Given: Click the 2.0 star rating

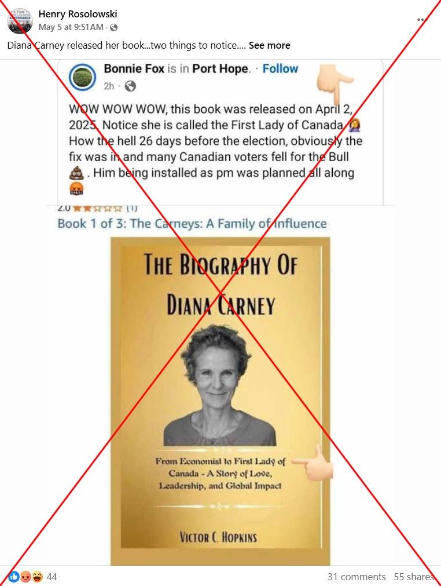Looking at the screenshot, I should pyautogui.click(x=98, y=208).
